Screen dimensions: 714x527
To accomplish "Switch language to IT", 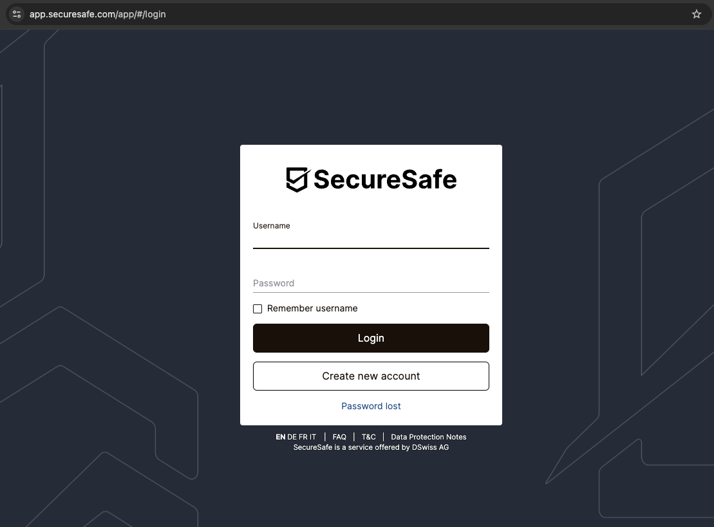I will [x=313, y=437].
